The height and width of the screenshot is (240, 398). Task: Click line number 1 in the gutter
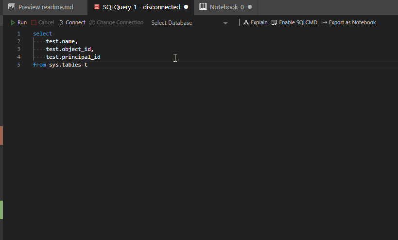click(x=18, y=34)
